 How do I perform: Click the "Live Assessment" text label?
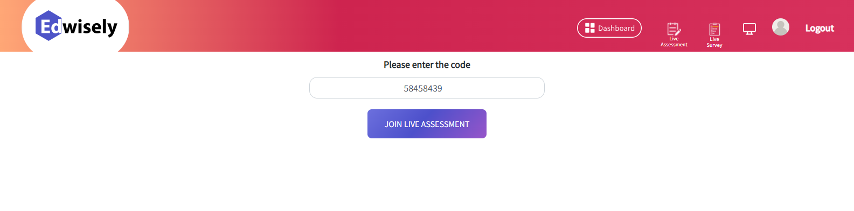(674, 42)
